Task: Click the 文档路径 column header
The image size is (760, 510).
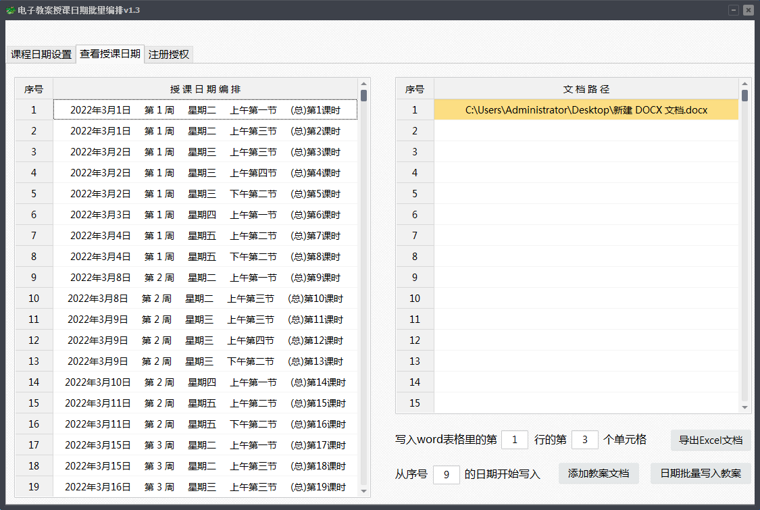Action: click(x=586, y=89)
